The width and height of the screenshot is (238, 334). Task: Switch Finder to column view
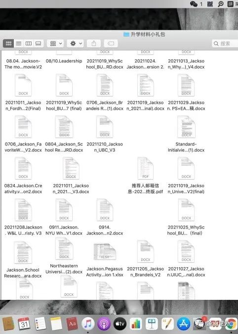tap(29, 44)
